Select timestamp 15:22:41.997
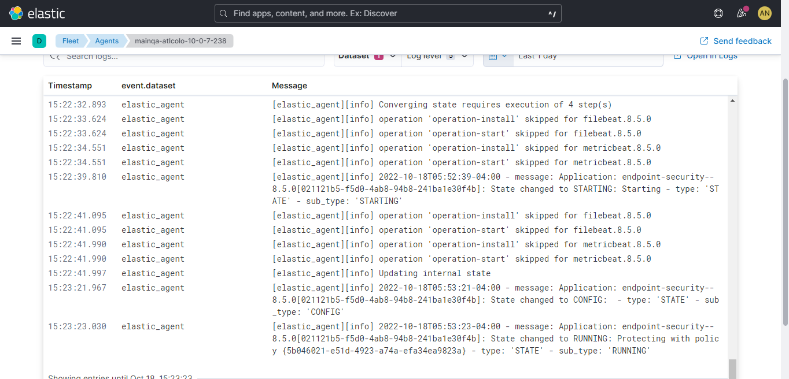 (77, 273)
